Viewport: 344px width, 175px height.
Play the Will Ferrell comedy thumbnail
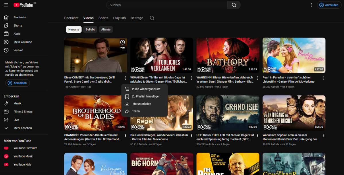point(96,55)
